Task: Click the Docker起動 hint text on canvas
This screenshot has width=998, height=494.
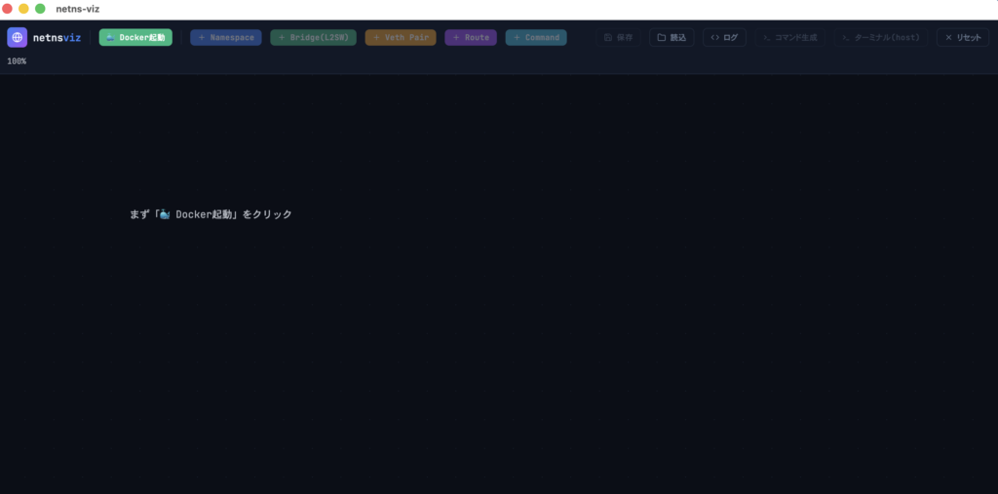Action: pos(211,214)
